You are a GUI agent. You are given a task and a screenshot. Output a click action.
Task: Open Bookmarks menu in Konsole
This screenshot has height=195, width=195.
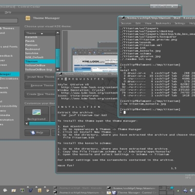(x=163, y=23)
